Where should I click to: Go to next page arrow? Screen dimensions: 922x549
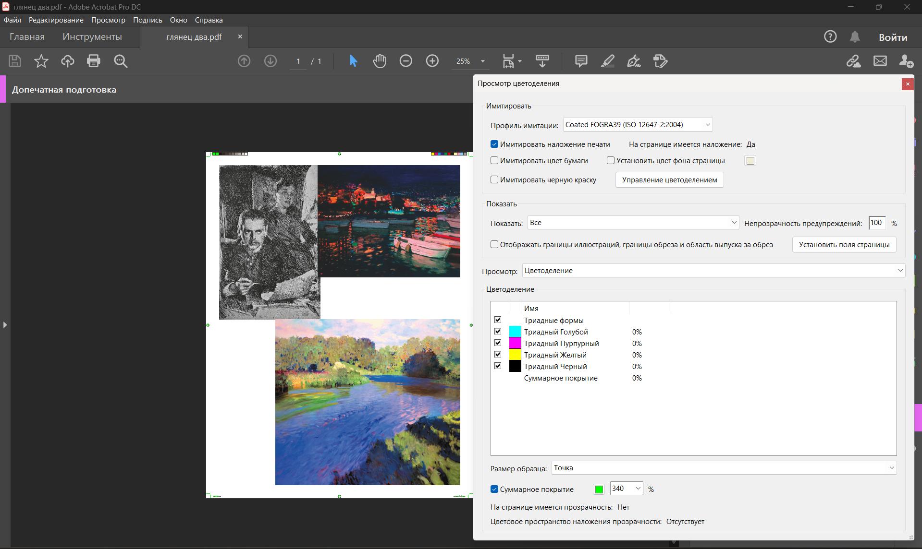coord(270,61)
